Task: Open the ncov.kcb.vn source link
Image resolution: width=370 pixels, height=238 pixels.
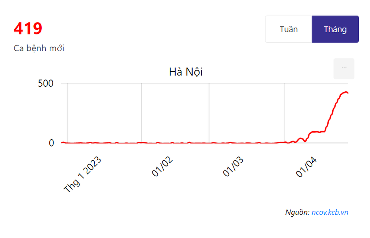Action: tap(330, 212)
